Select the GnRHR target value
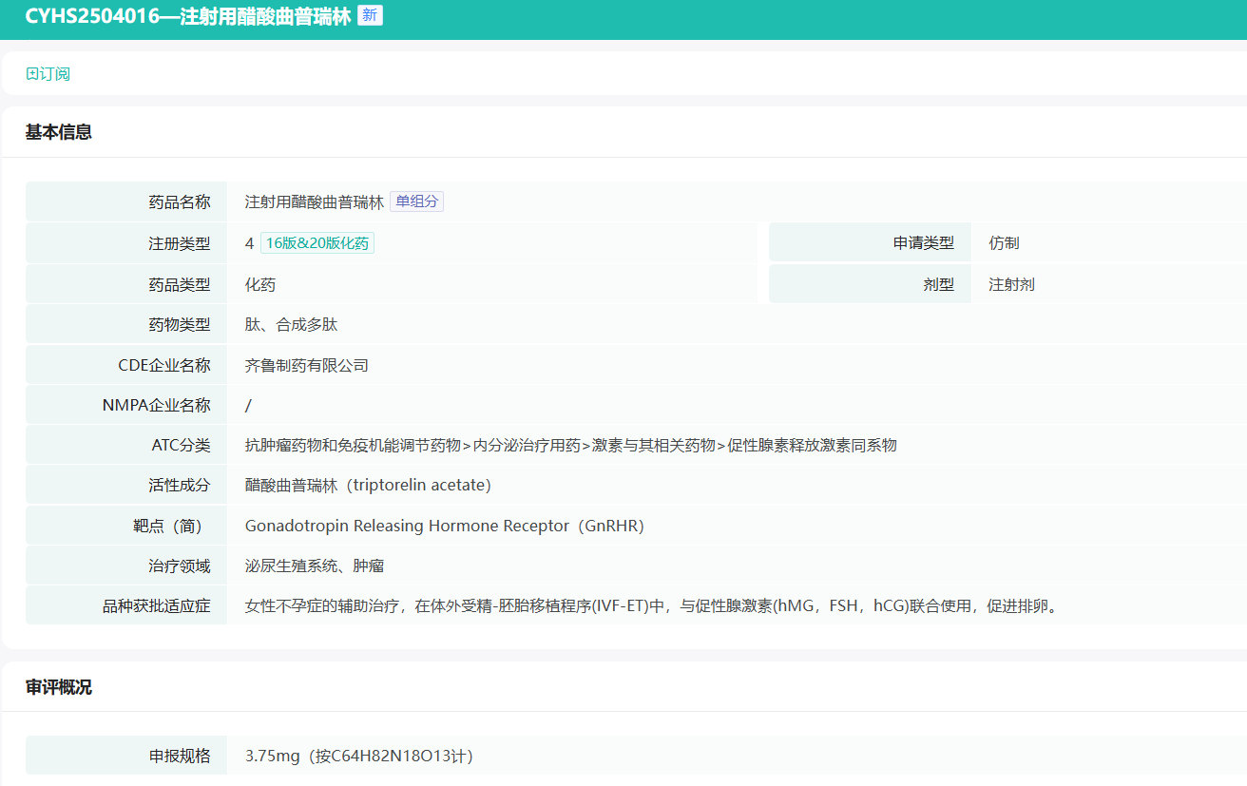Viewport: 1247px width, 786px height. pos(444,526)
